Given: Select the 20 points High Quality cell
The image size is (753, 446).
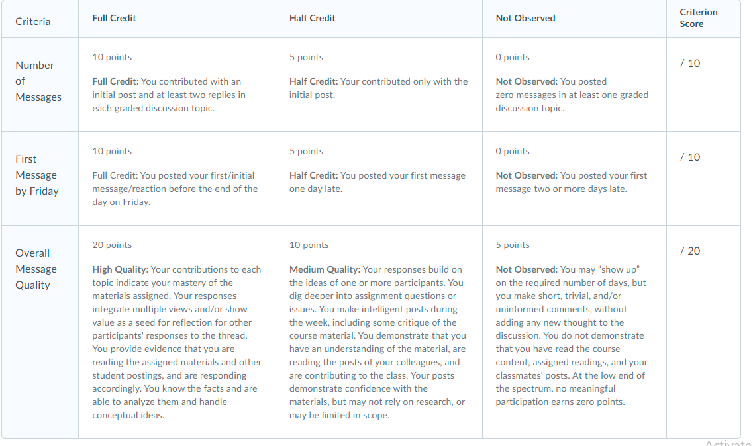Looking at the screenshot, I should pyautogui.click(x=177, y=332).
